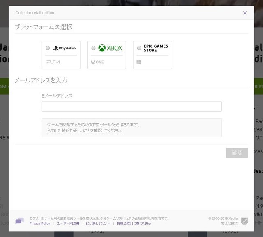The width and height of the screenshot is (263, 237).
Task: Click the 安全な接続 text
Action: 229,223
